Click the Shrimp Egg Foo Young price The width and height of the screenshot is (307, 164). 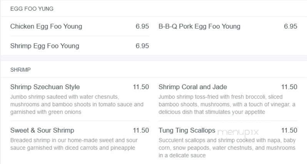(x=142, y=46)
